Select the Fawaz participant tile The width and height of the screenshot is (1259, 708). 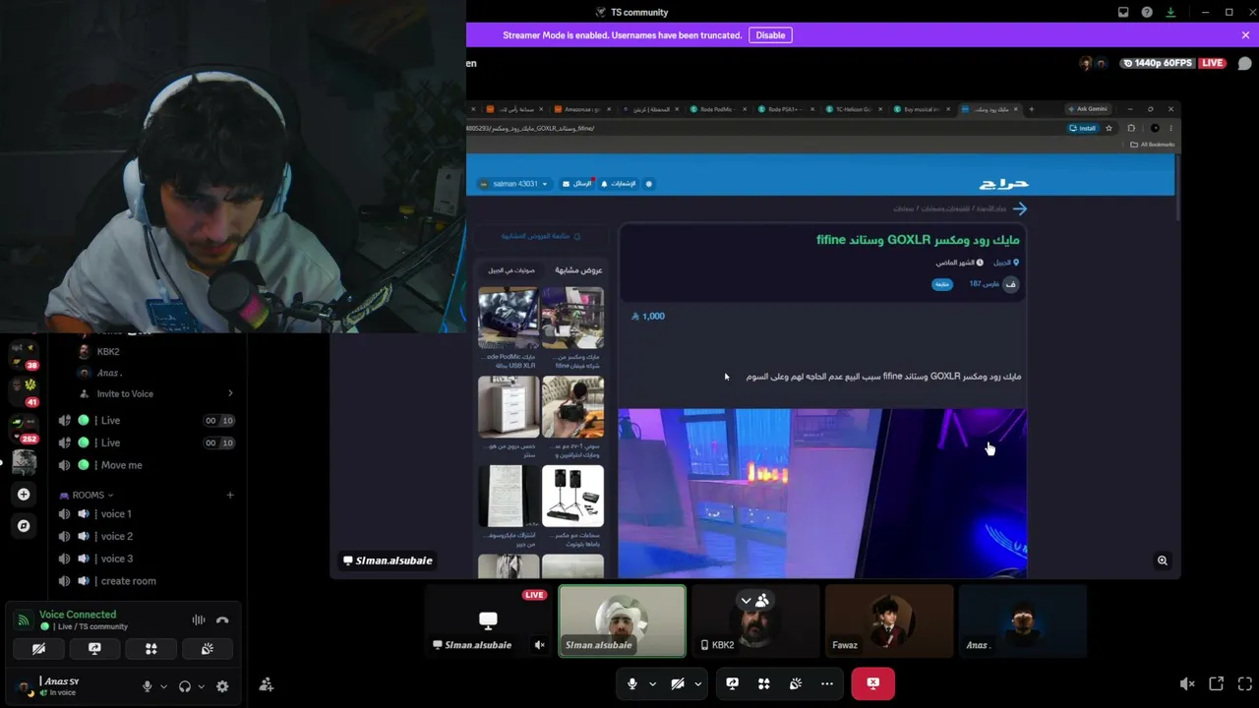pos(889,620)
